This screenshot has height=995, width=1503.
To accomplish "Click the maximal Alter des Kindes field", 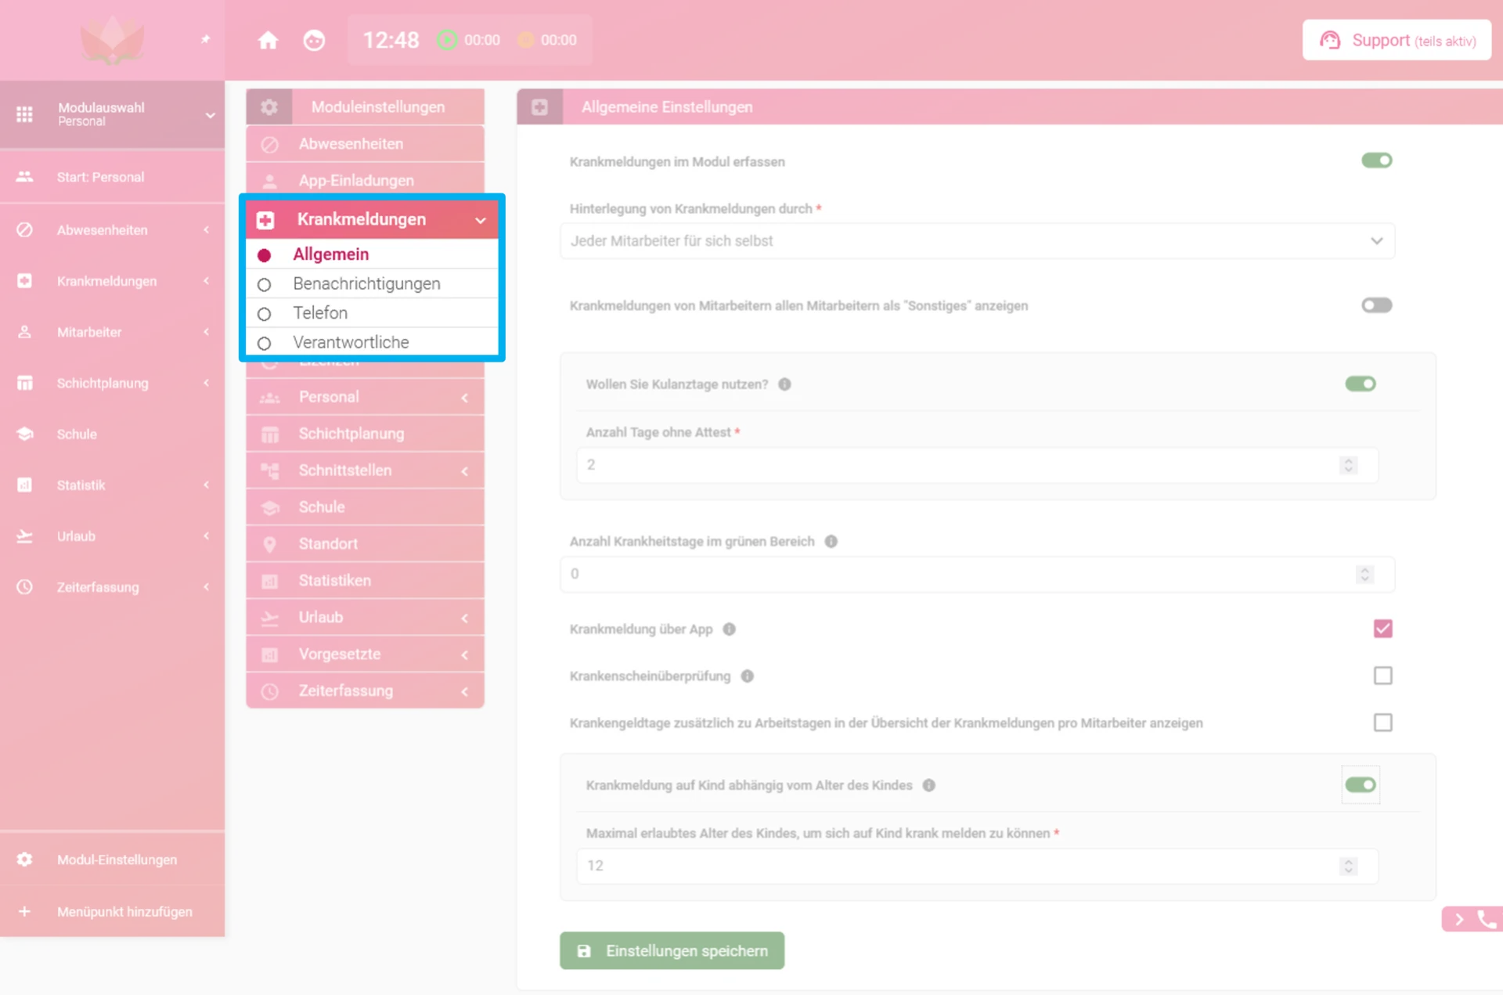I will pyautogui.click(x=977, y=866).
